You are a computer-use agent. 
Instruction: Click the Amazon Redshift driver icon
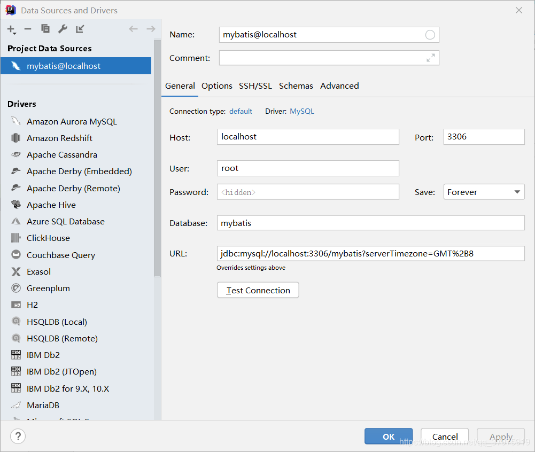pos(16,138)
